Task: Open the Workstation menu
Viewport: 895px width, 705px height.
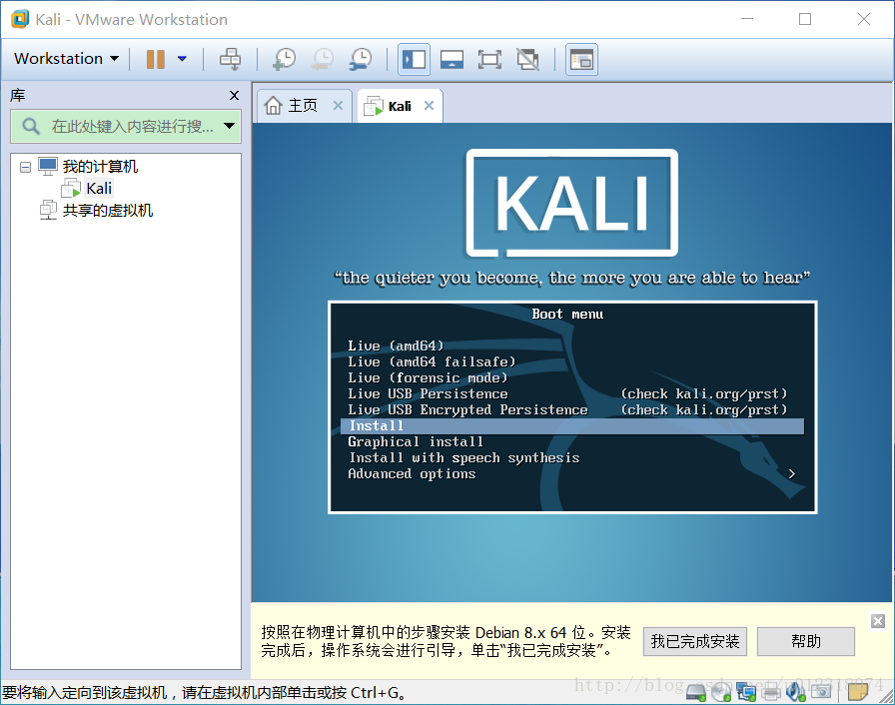Action: point(66,58)
